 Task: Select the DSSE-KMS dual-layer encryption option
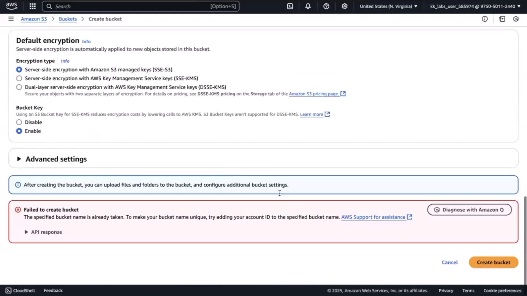19,87
